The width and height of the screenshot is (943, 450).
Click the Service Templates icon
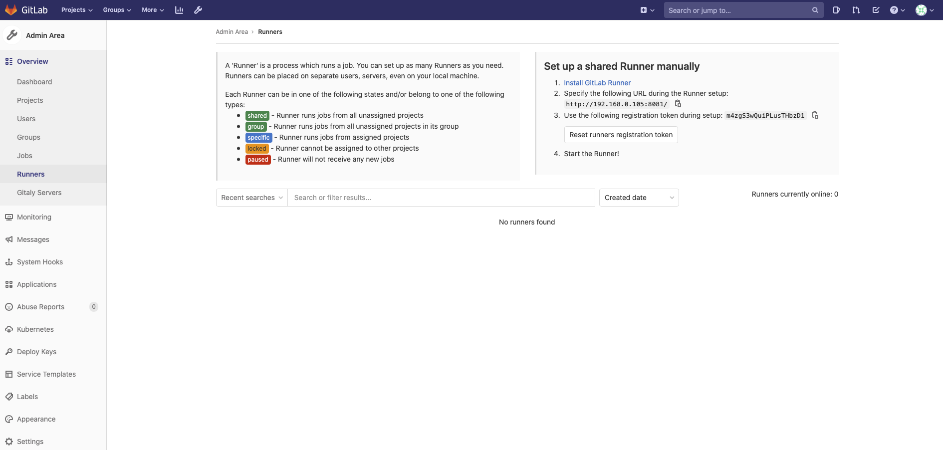(x=9, y=374)
